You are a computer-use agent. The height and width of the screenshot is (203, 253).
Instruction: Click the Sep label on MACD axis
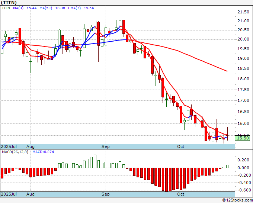[106, 194]
